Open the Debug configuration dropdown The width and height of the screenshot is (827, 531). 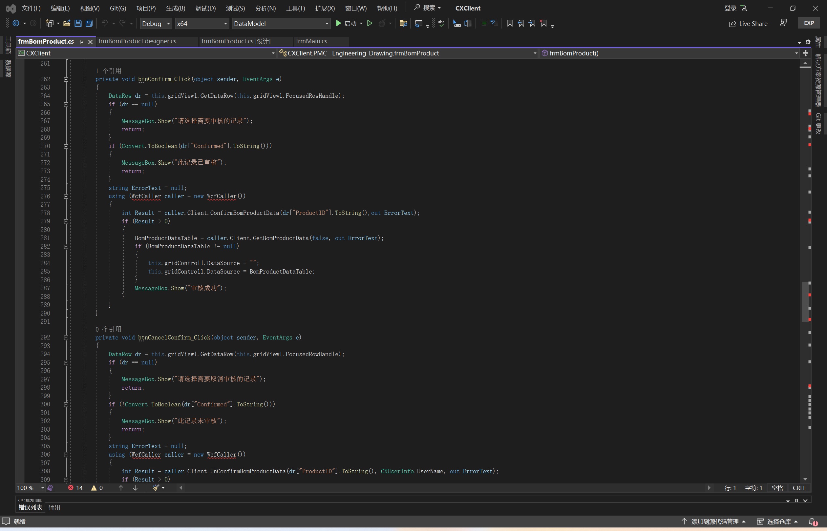(156, 23)
